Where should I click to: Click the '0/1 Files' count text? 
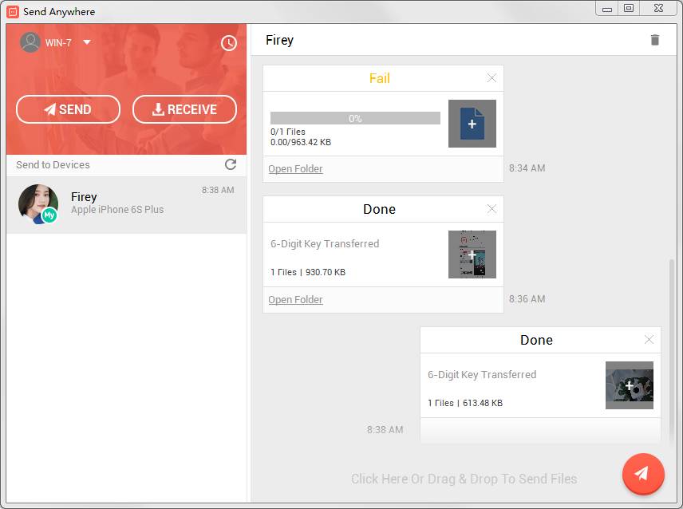pyautogui.click(x=288, y=132)
